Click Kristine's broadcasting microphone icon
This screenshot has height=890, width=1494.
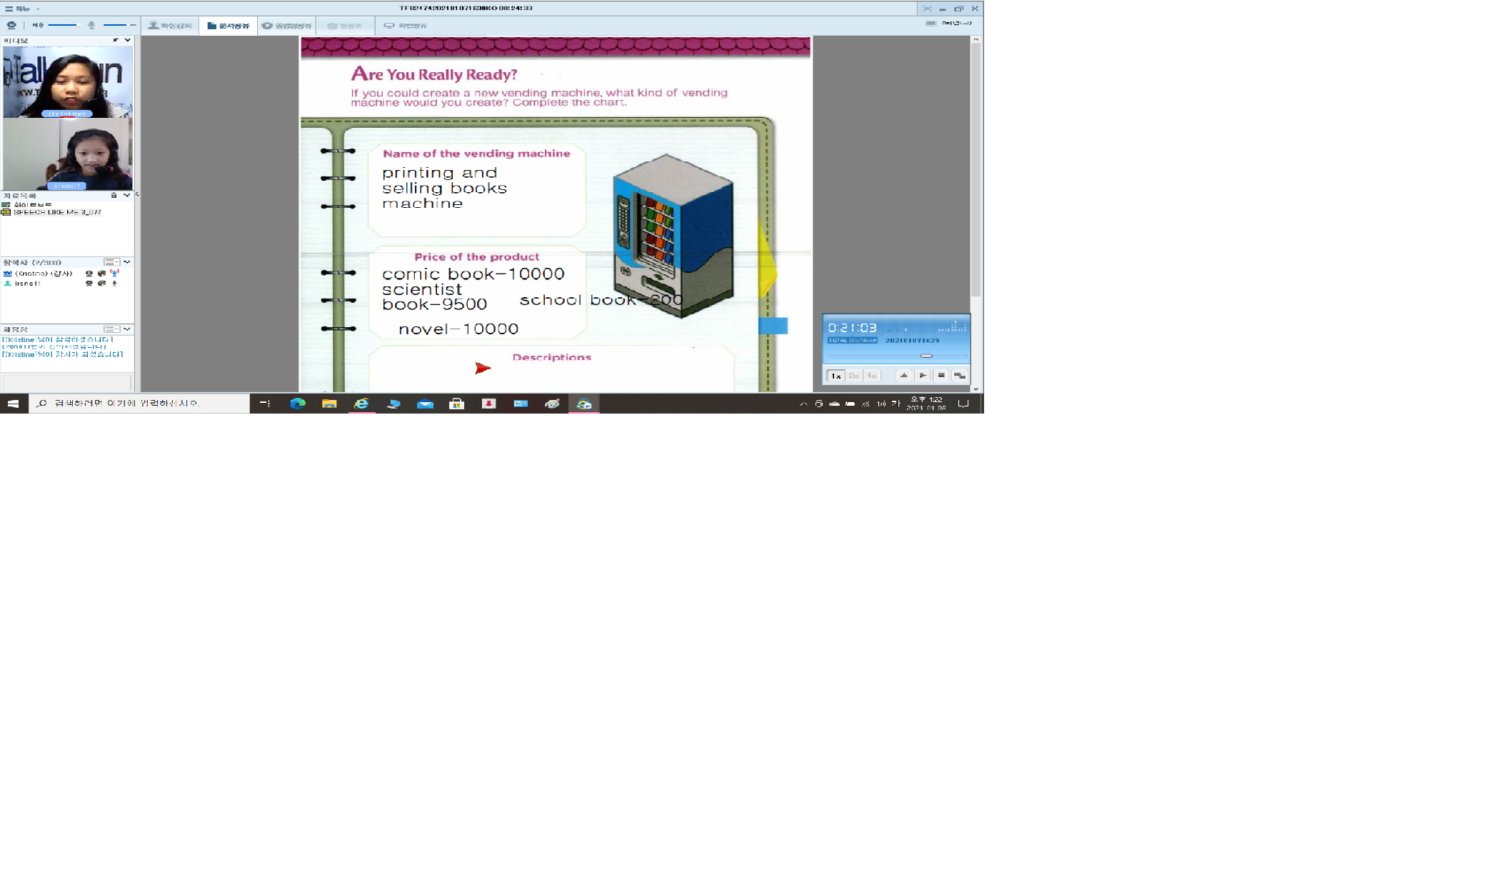pos(114,273)
